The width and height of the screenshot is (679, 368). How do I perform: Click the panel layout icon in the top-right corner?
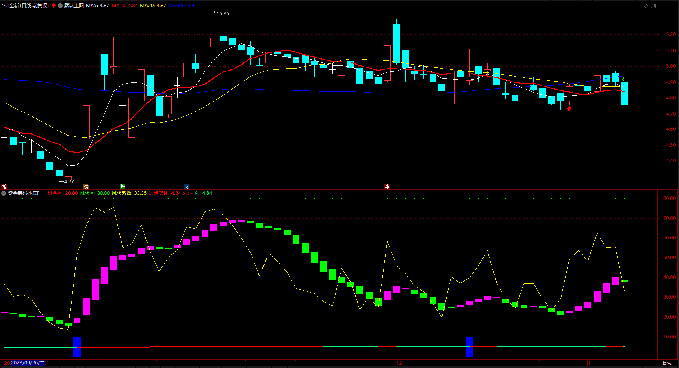tap(653, 6)
